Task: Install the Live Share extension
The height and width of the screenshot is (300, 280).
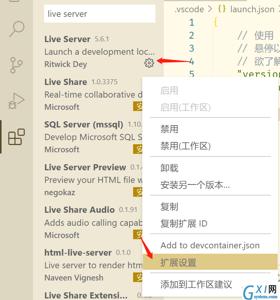Action: [x=138, y=106]
